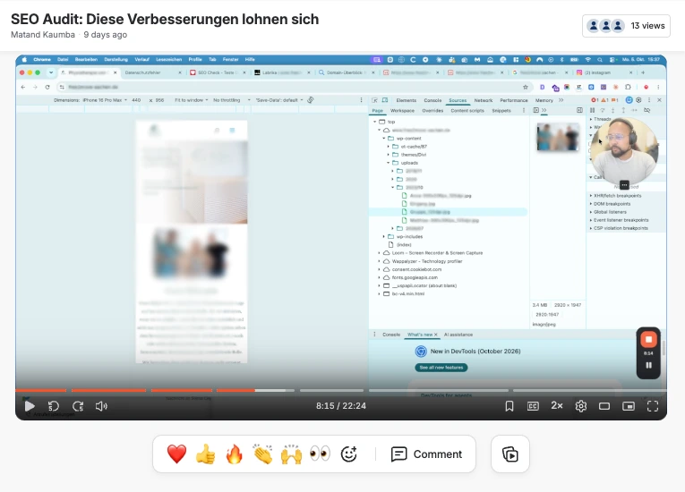The image size is (685, 492).
Task: Click the Comment button
Action: coord(426,454)
